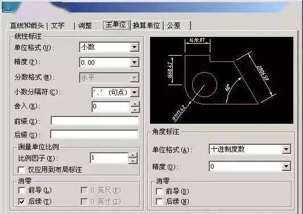Expand the angular 精度 dropdown showing 0

pos(286,166)
